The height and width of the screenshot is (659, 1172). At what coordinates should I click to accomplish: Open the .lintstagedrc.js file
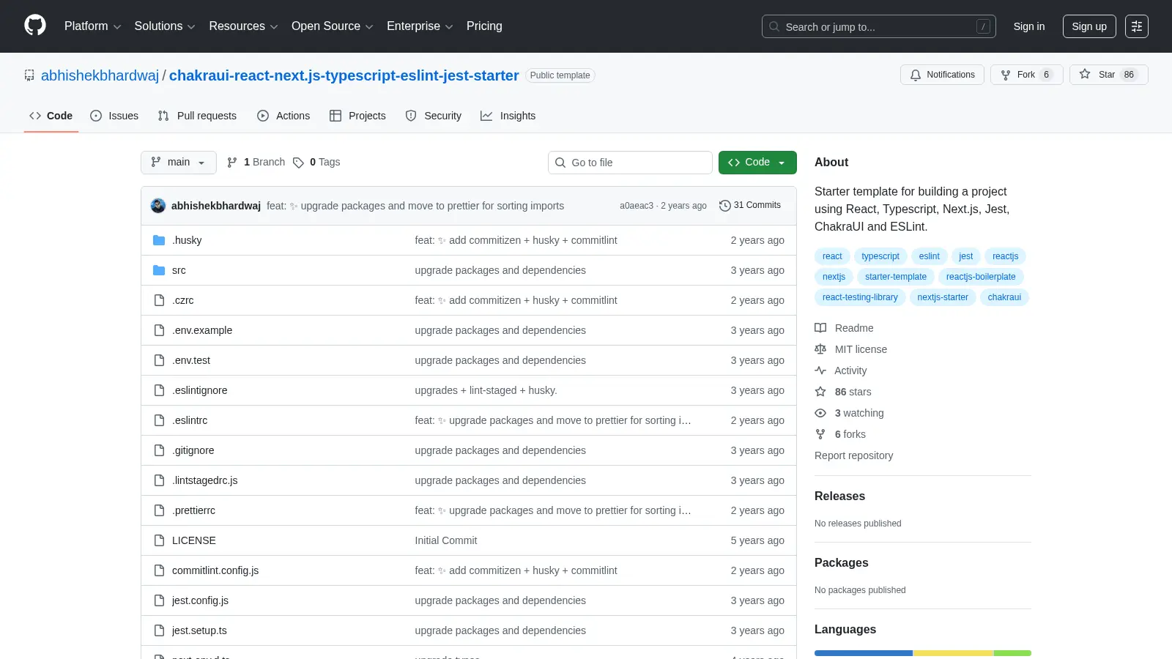[205, 480]
